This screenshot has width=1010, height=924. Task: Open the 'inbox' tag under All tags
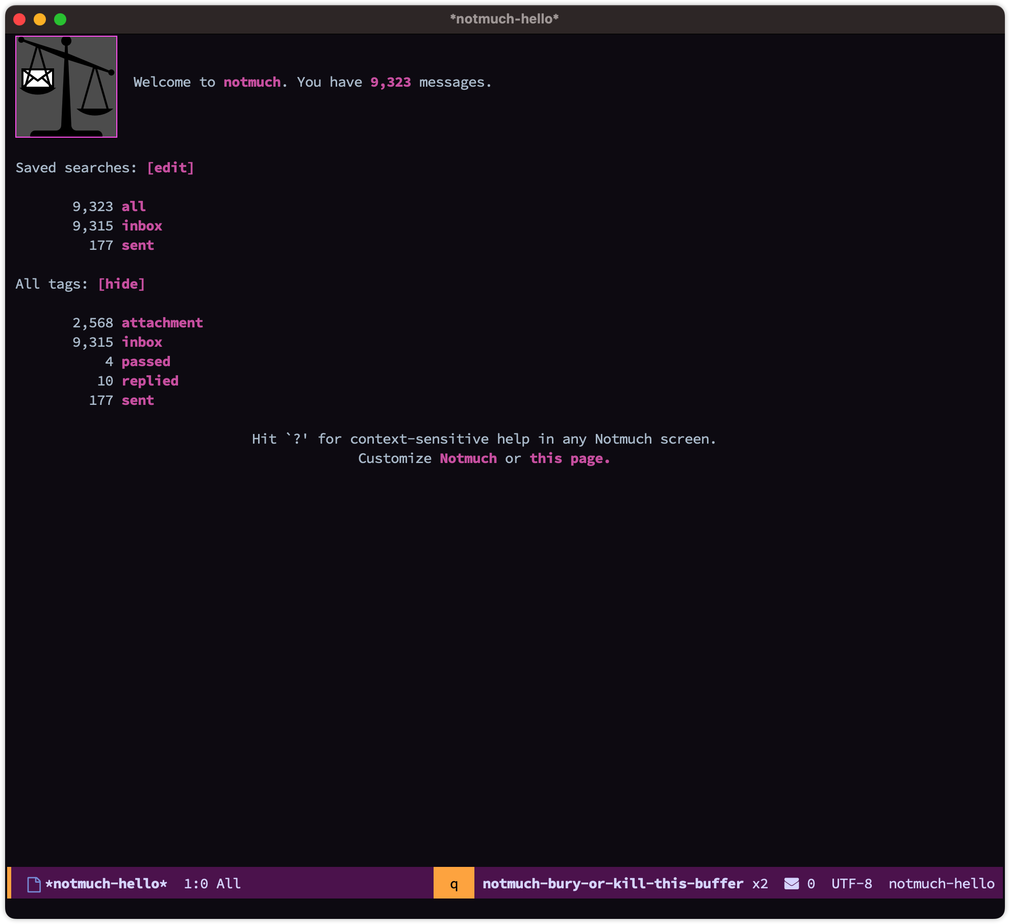[142, 342]
